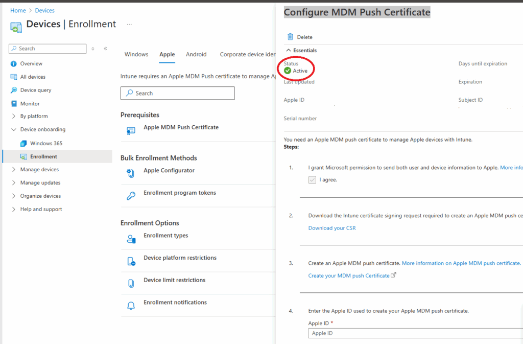Expand the Organize devices section

pos(14,196)
